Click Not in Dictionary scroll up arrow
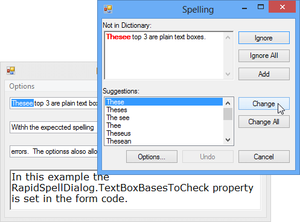300x222 pixels. tap(228, 37)
